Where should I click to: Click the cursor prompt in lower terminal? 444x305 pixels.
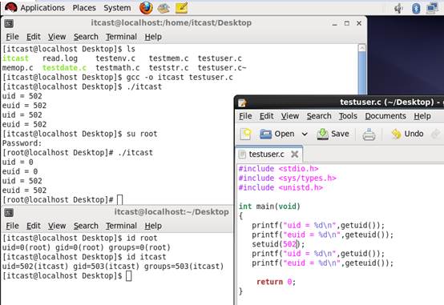128,276
